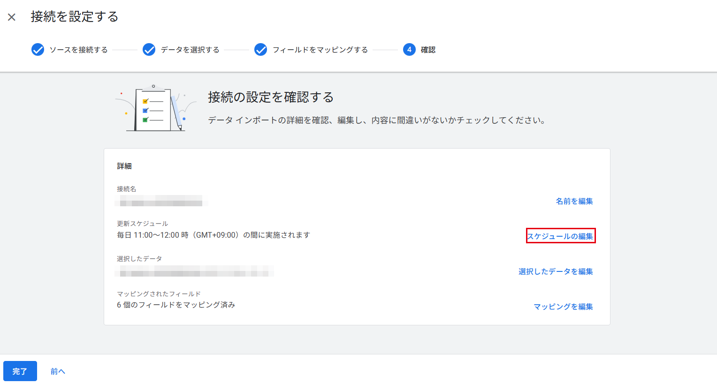Click the checkmark icon for ソースを接続する step

click(x=38, y=50)
